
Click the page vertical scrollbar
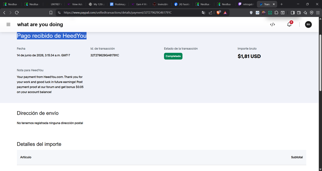pyautogui.click(x=320, y=62)
